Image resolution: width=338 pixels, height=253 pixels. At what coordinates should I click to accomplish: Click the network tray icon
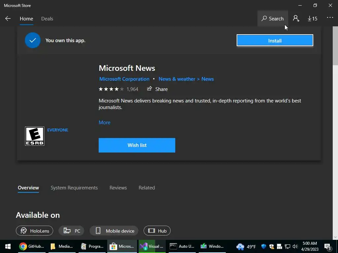click(x=287, y=246)
